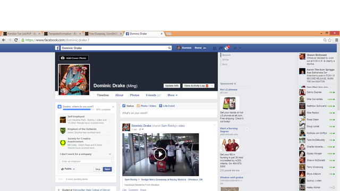Image resolution: width=340 pixels, height=191 pixels.
Task: Open post audience dropdown next to 1 min
Action: click(141, 129)
